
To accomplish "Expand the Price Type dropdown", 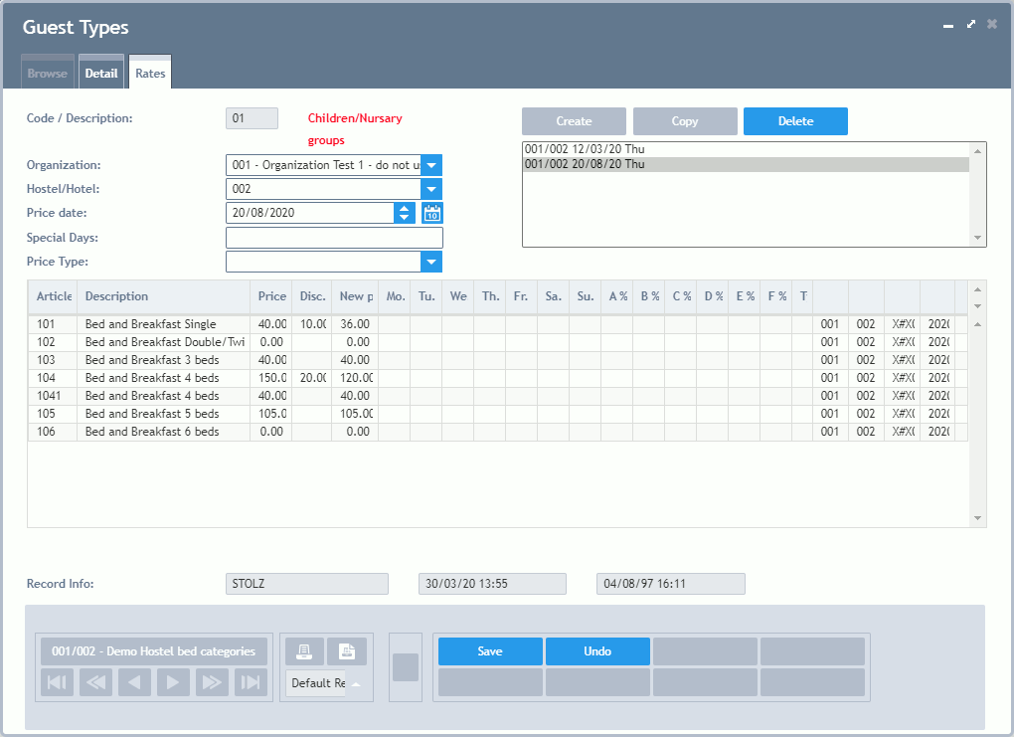I will (x=431, y=262).
